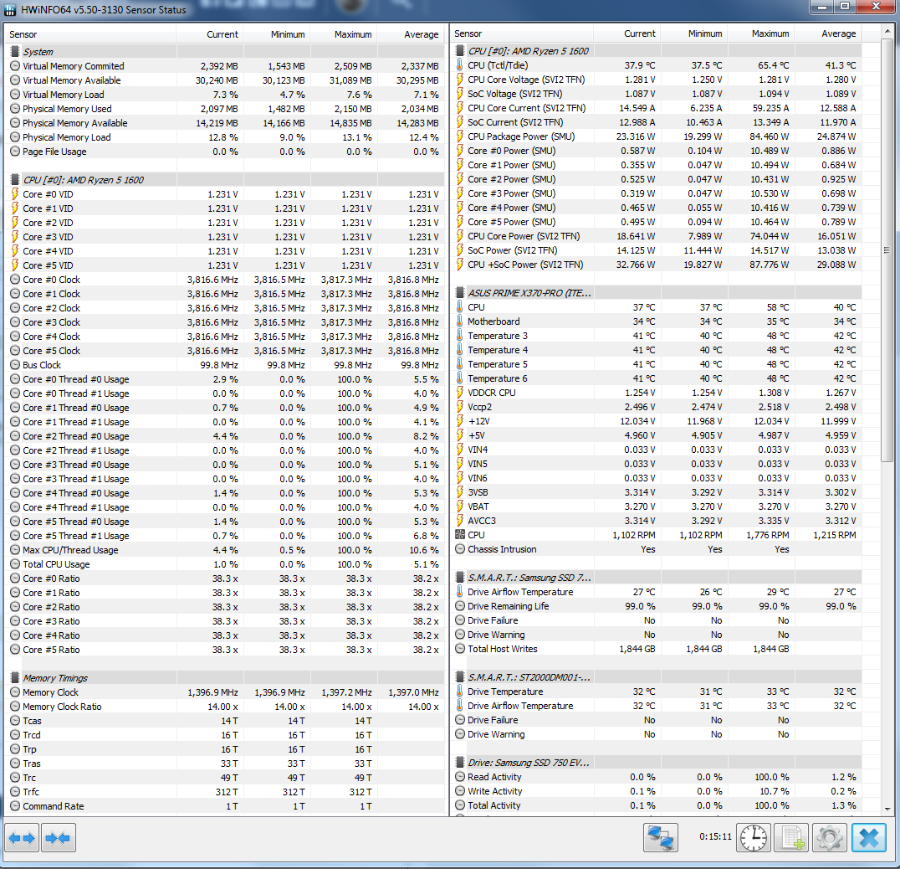The width and height of the screenshot is (900, 869).
Task: Click the left panel Sensor column header
Action: [90, 34]
